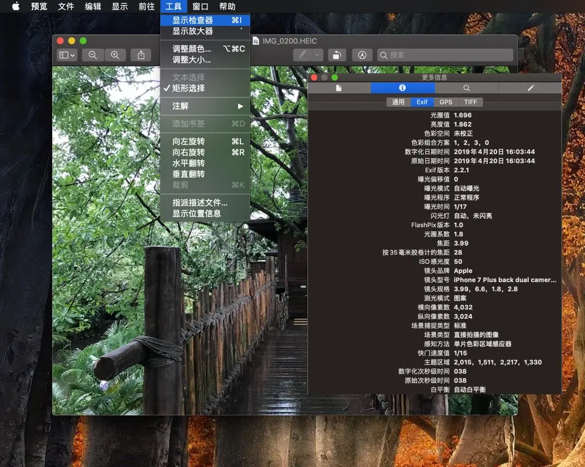
Task: Open the inspector general file icon
Action: [x=339, y=88]
